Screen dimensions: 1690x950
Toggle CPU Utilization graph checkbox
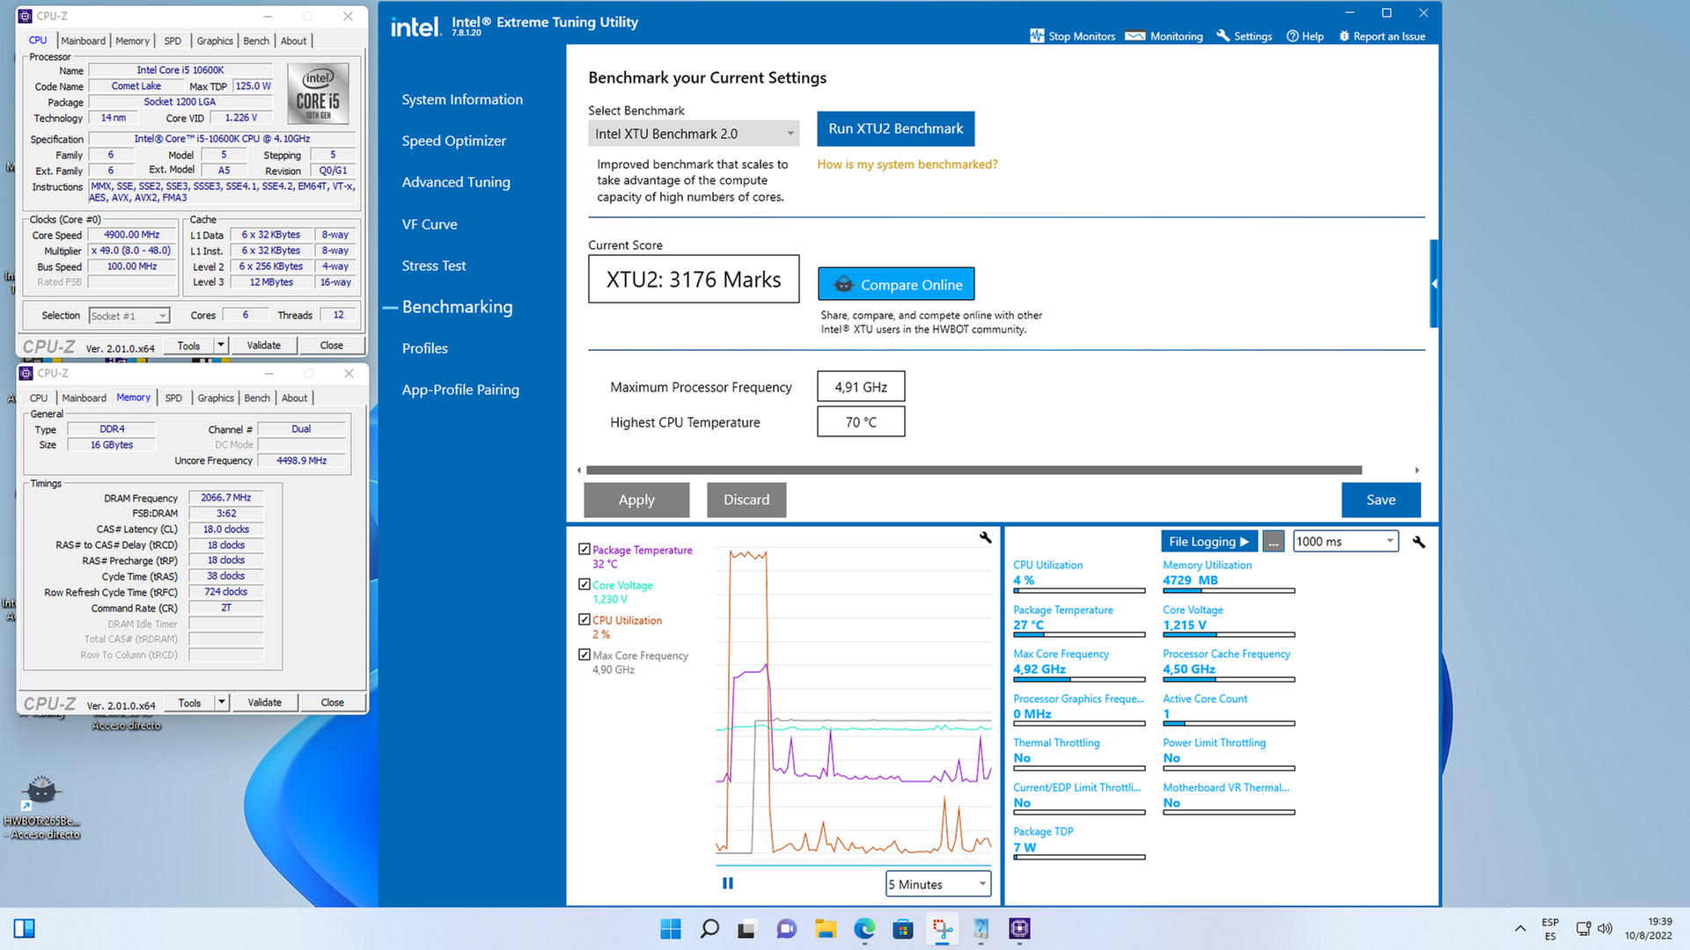(584, 619)
